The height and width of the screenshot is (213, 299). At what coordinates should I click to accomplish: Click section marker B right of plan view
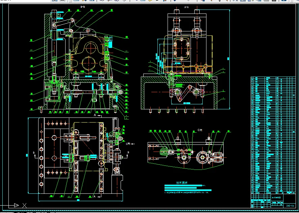pos(128,152)
